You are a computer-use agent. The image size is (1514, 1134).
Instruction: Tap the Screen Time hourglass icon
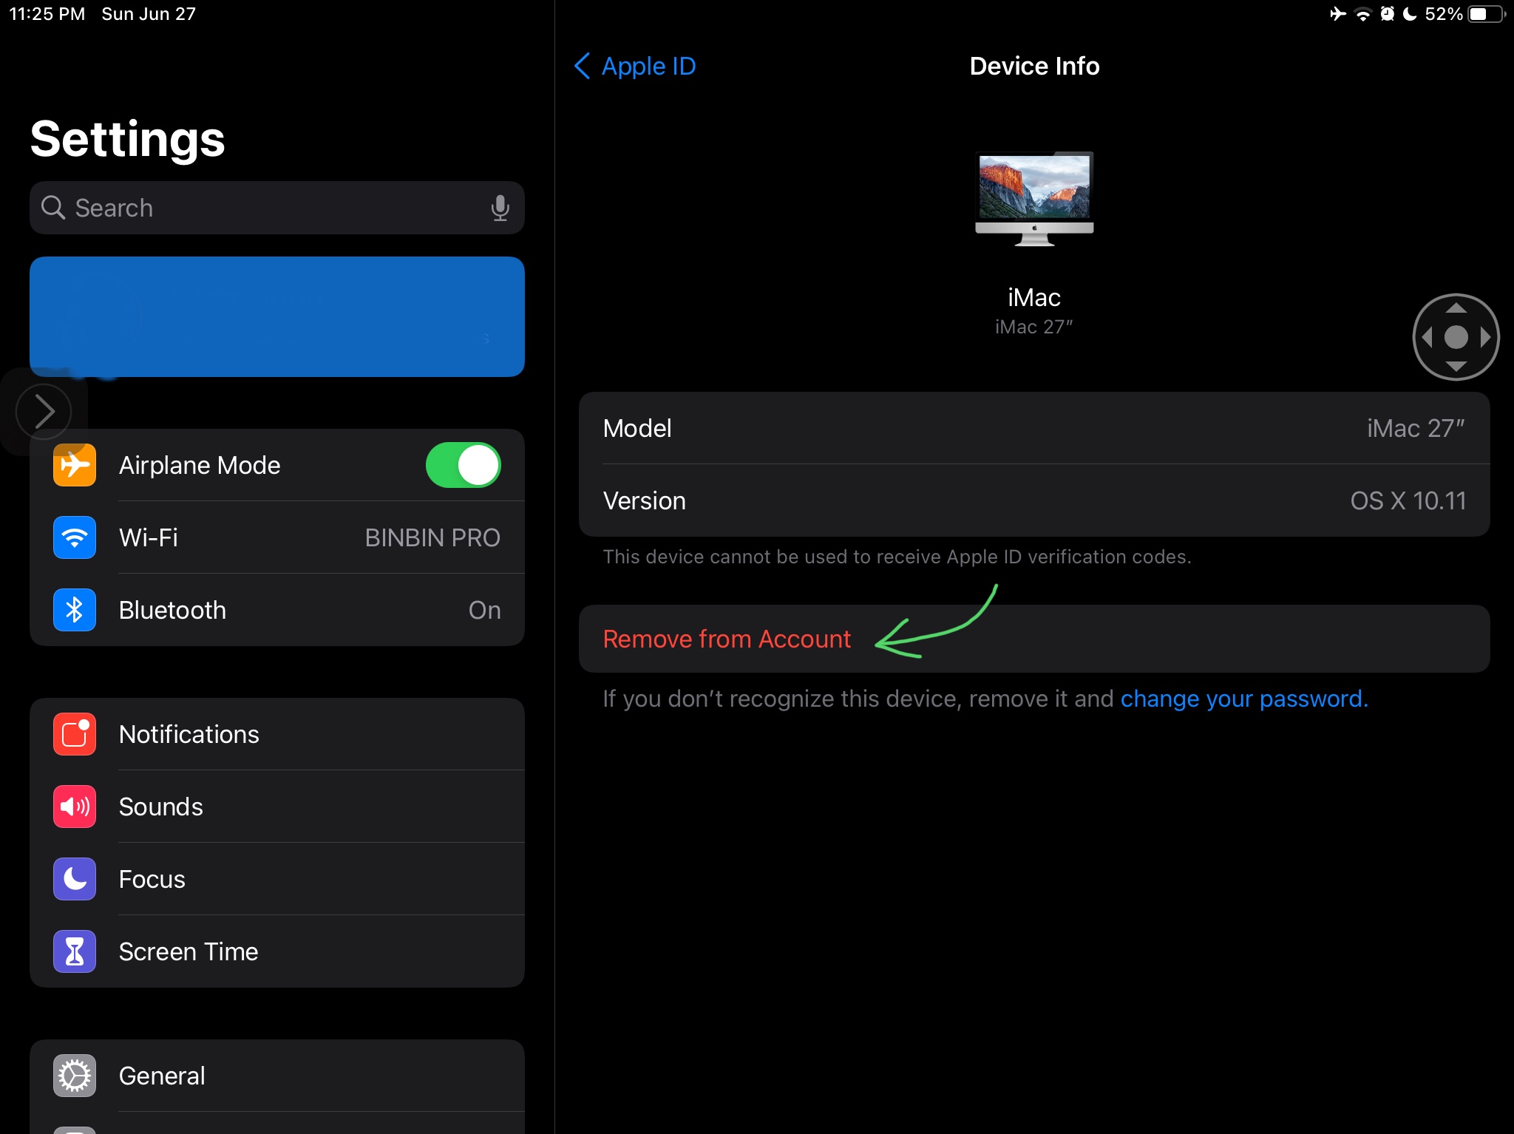pyautogui.click(x=75, y=951)
